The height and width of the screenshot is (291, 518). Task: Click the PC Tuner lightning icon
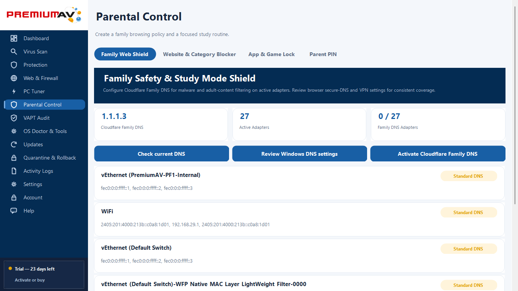click(x=14, y=91)
